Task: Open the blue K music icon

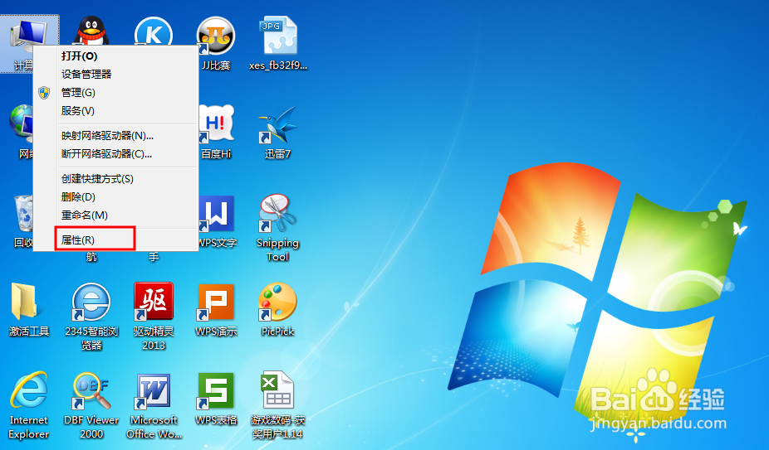Action: click(154, 31)
